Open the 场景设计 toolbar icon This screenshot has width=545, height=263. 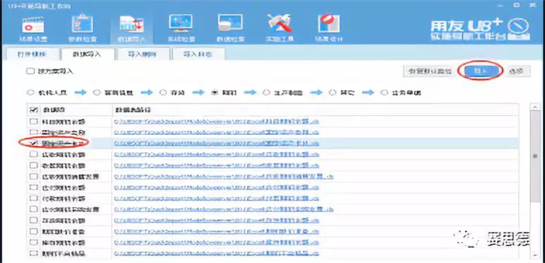click(x=328, y=23)
